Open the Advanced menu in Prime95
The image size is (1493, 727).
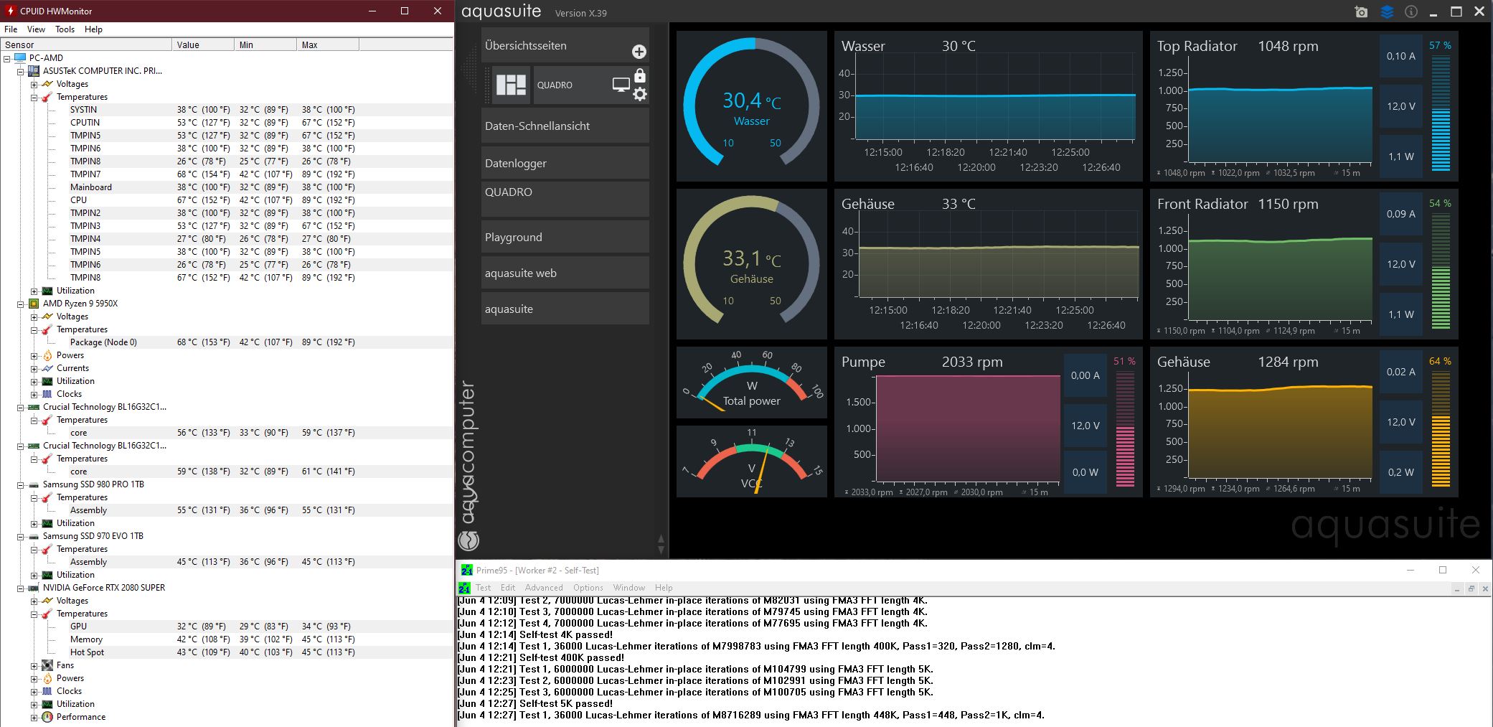(544, 587)
